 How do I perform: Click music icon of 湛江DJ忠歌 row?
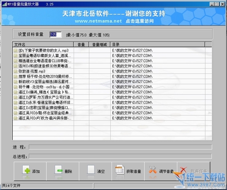[x=15, y=108]
